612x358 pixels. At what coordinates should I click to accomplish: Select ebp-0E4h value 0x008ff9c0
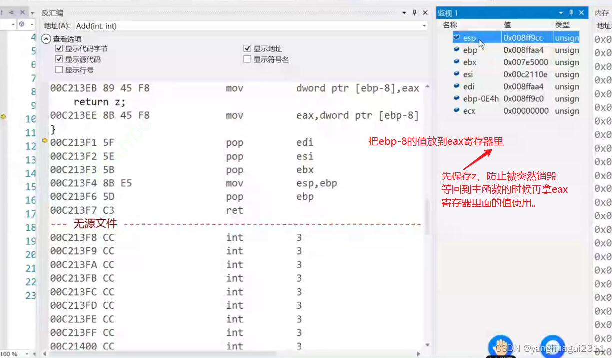pos(524,99)
